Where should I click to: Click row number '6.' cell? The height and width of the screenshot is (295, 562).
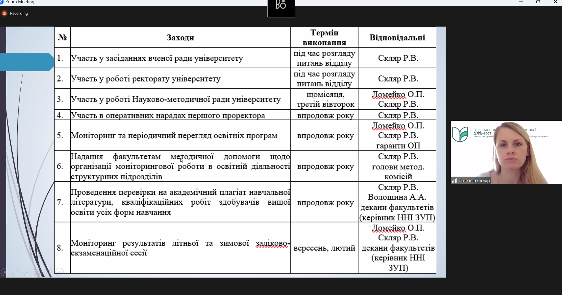60,166
